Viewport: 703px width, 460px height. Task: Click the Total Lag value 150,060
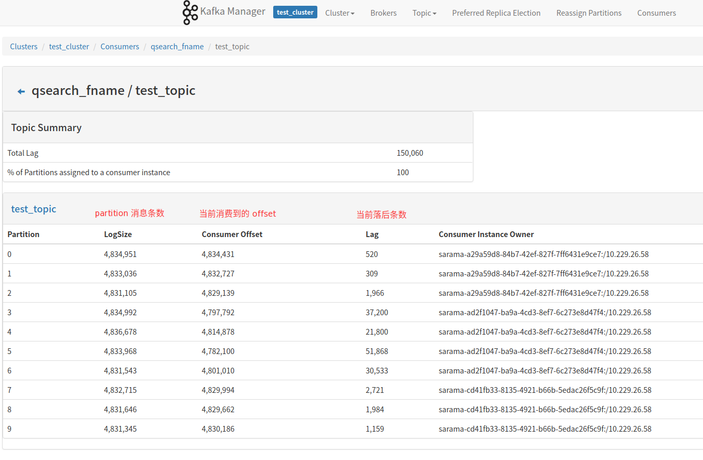(x=410, y=153)
